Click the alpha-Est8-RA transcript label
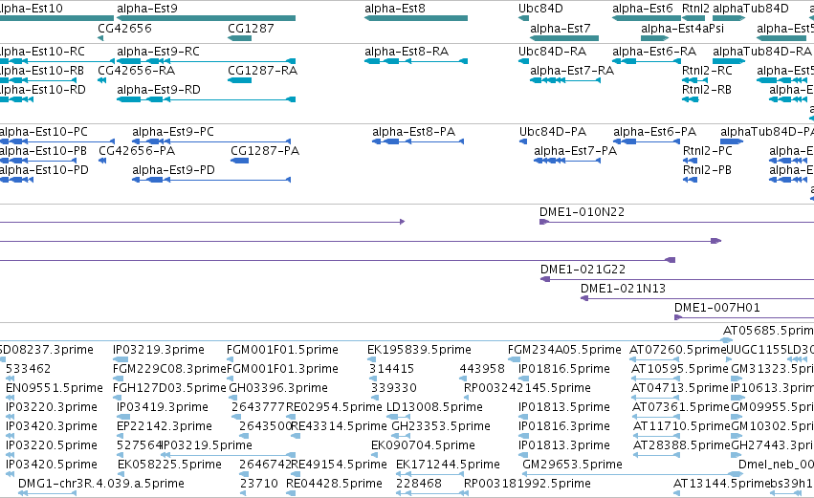Viewport: 814px width, 498px height. 407,52
